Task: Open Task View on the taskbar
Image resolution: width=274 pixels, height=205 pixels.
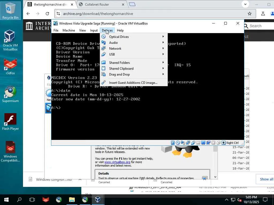Action: coord(32,200)
